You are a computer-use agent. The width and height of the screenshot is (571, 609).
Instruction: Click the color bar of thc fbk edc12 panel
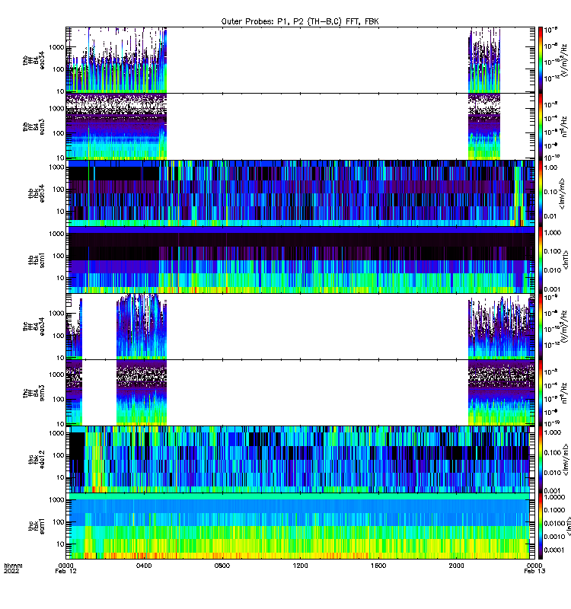point(541,460)
